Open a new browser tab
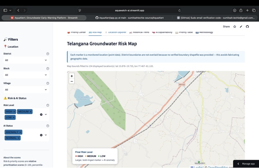Viewport: 259px width, 168px height. (x=247, y=10)
